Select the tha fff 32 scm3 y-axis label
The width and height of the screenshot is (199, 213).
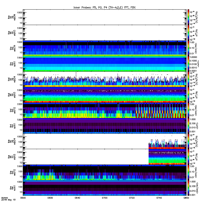point(12,33)
